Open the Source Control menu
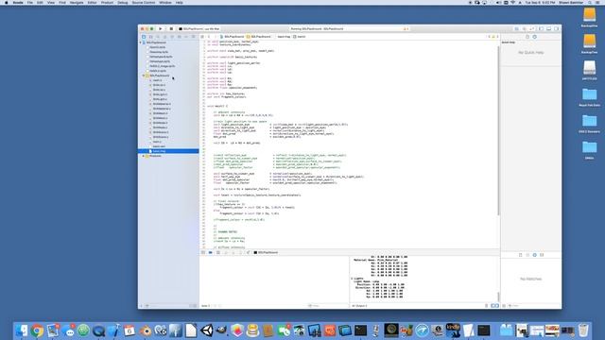This screenshot has width=605, height=340. (x=143, y=3)
